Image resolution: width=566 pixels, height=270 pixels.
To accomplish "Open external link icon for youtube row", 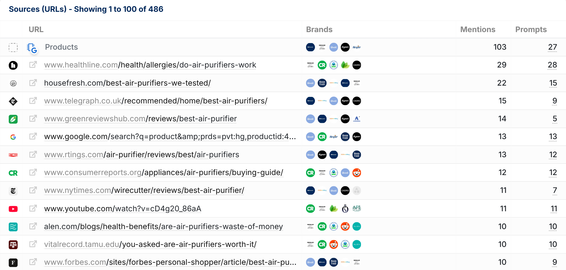I will [33, 209].
